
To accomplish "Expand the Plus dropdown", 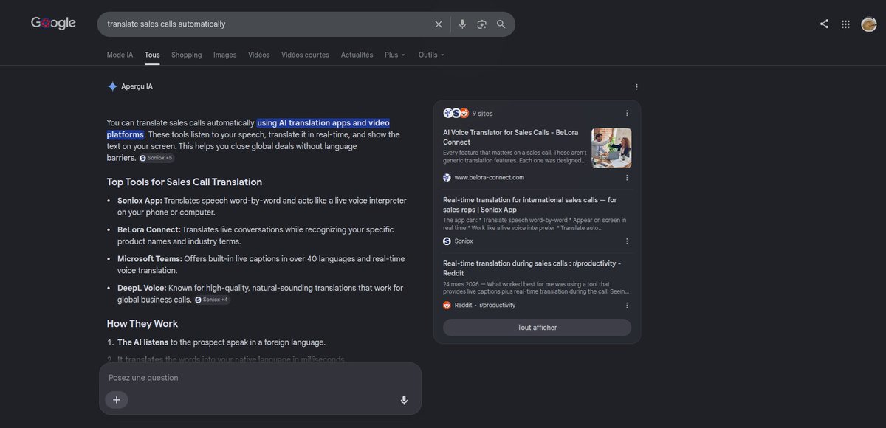I will click(x=395, y=55).
